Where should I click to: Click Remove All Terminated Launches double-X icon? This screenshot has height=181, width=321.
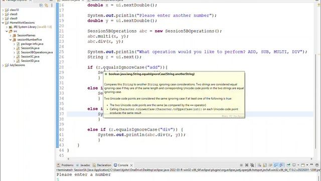[252, 165]
